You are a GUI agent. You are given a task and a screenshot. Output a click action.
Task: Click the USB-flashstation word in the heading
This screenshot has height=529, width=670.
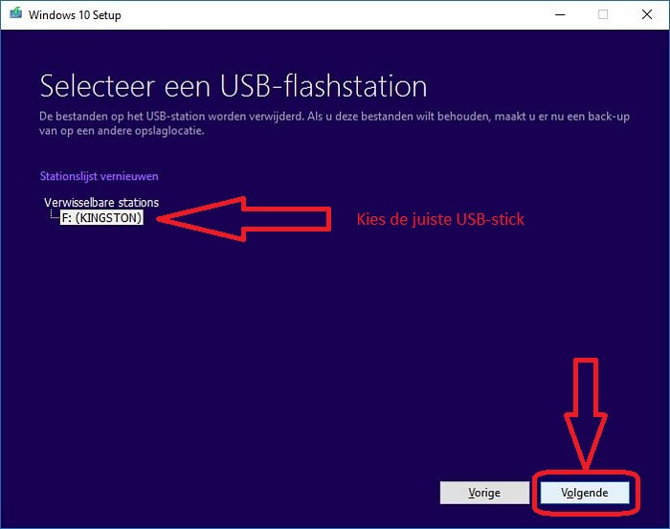click(x=324, y=86)
